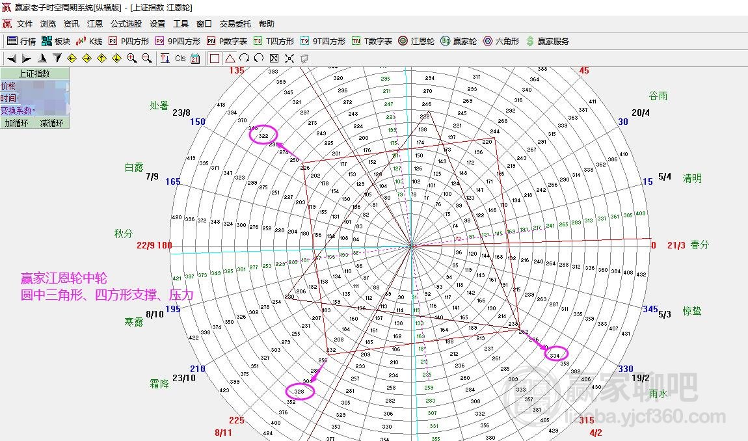Open the 9P四方形 tool
The image size is (748, 441).
pyautogui.click(x=178, y=42)
